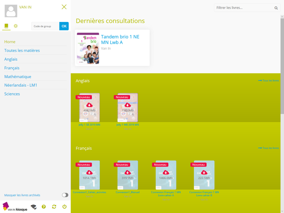
Task: Click the Connexion1_Manuel title
Action: (x=127, y=192)
